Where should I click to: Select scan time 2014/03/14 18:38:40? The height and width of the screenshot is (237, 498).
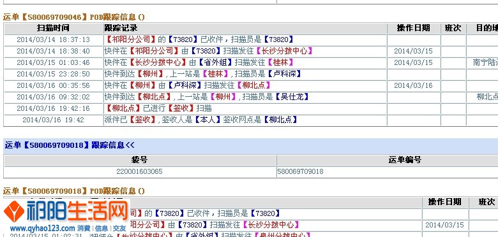[54, 51]
